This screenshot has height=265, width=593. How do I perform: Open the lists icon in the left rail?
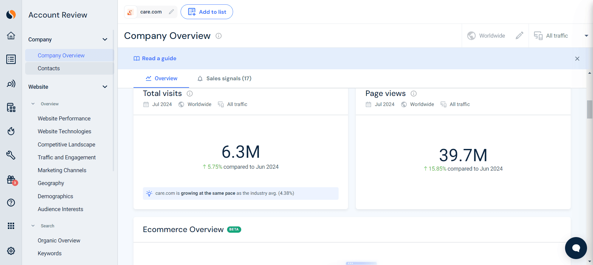click(11, 59)
